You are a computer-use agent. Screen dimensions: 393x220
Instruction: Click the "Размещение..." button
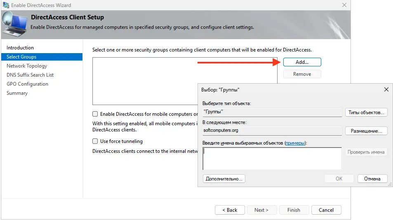366,131
